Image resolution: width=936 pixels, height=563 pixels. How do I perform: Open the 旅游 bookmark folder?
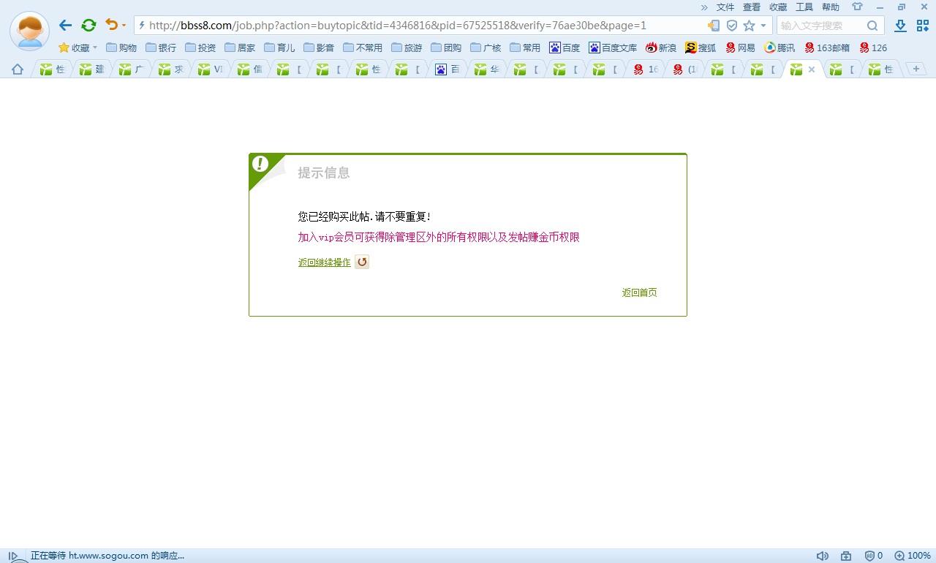click(x=407, y=48)
